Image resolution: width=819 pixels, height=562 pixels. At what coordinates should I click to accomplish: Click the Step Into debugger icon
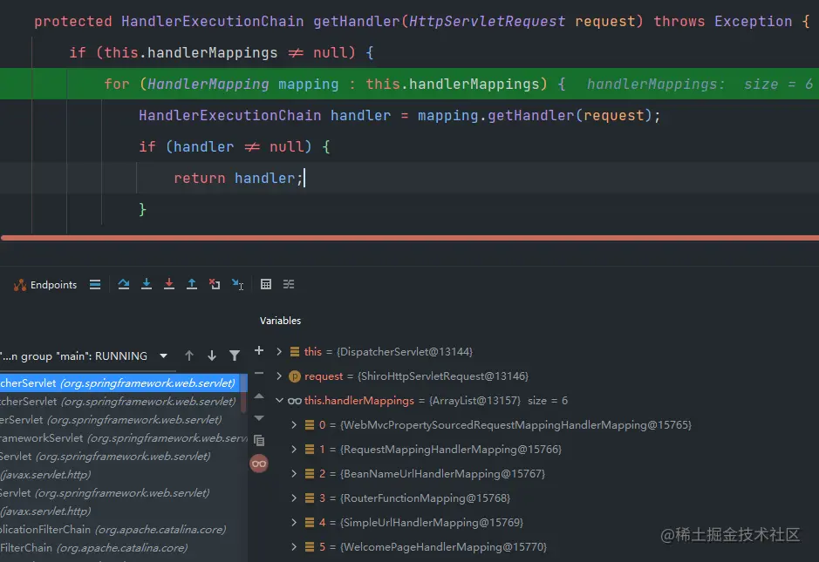point(147,284)
